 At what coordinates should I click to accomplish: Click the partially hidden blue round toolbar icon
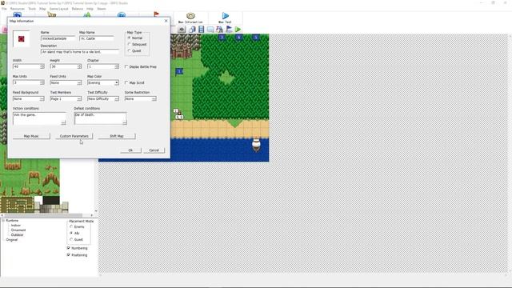coord(122,14)
